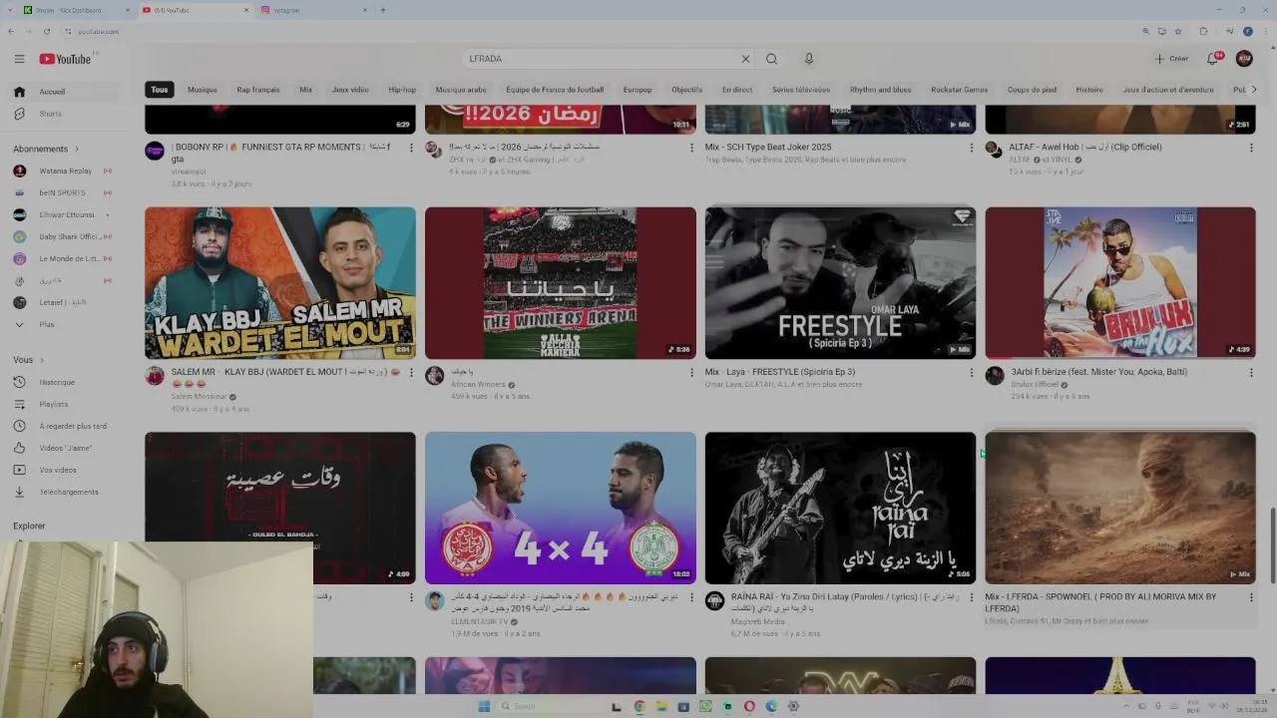This screenshot has width=1277, height=718.
Task: Expand the Abonnements section
Action: [47, 149]
